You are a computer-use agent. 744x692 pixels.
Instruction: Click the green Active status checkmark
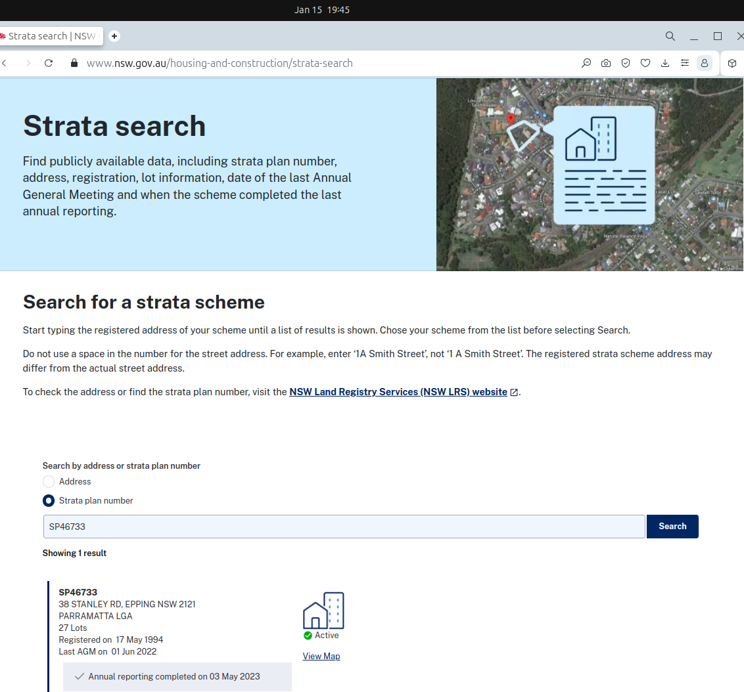click(308, 636)
